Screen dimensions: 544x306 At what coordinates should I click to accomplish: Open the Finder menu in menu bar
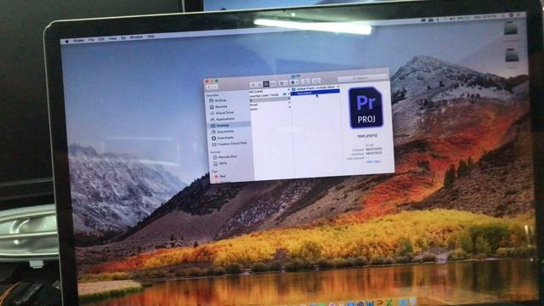click(x=79, y=41)
